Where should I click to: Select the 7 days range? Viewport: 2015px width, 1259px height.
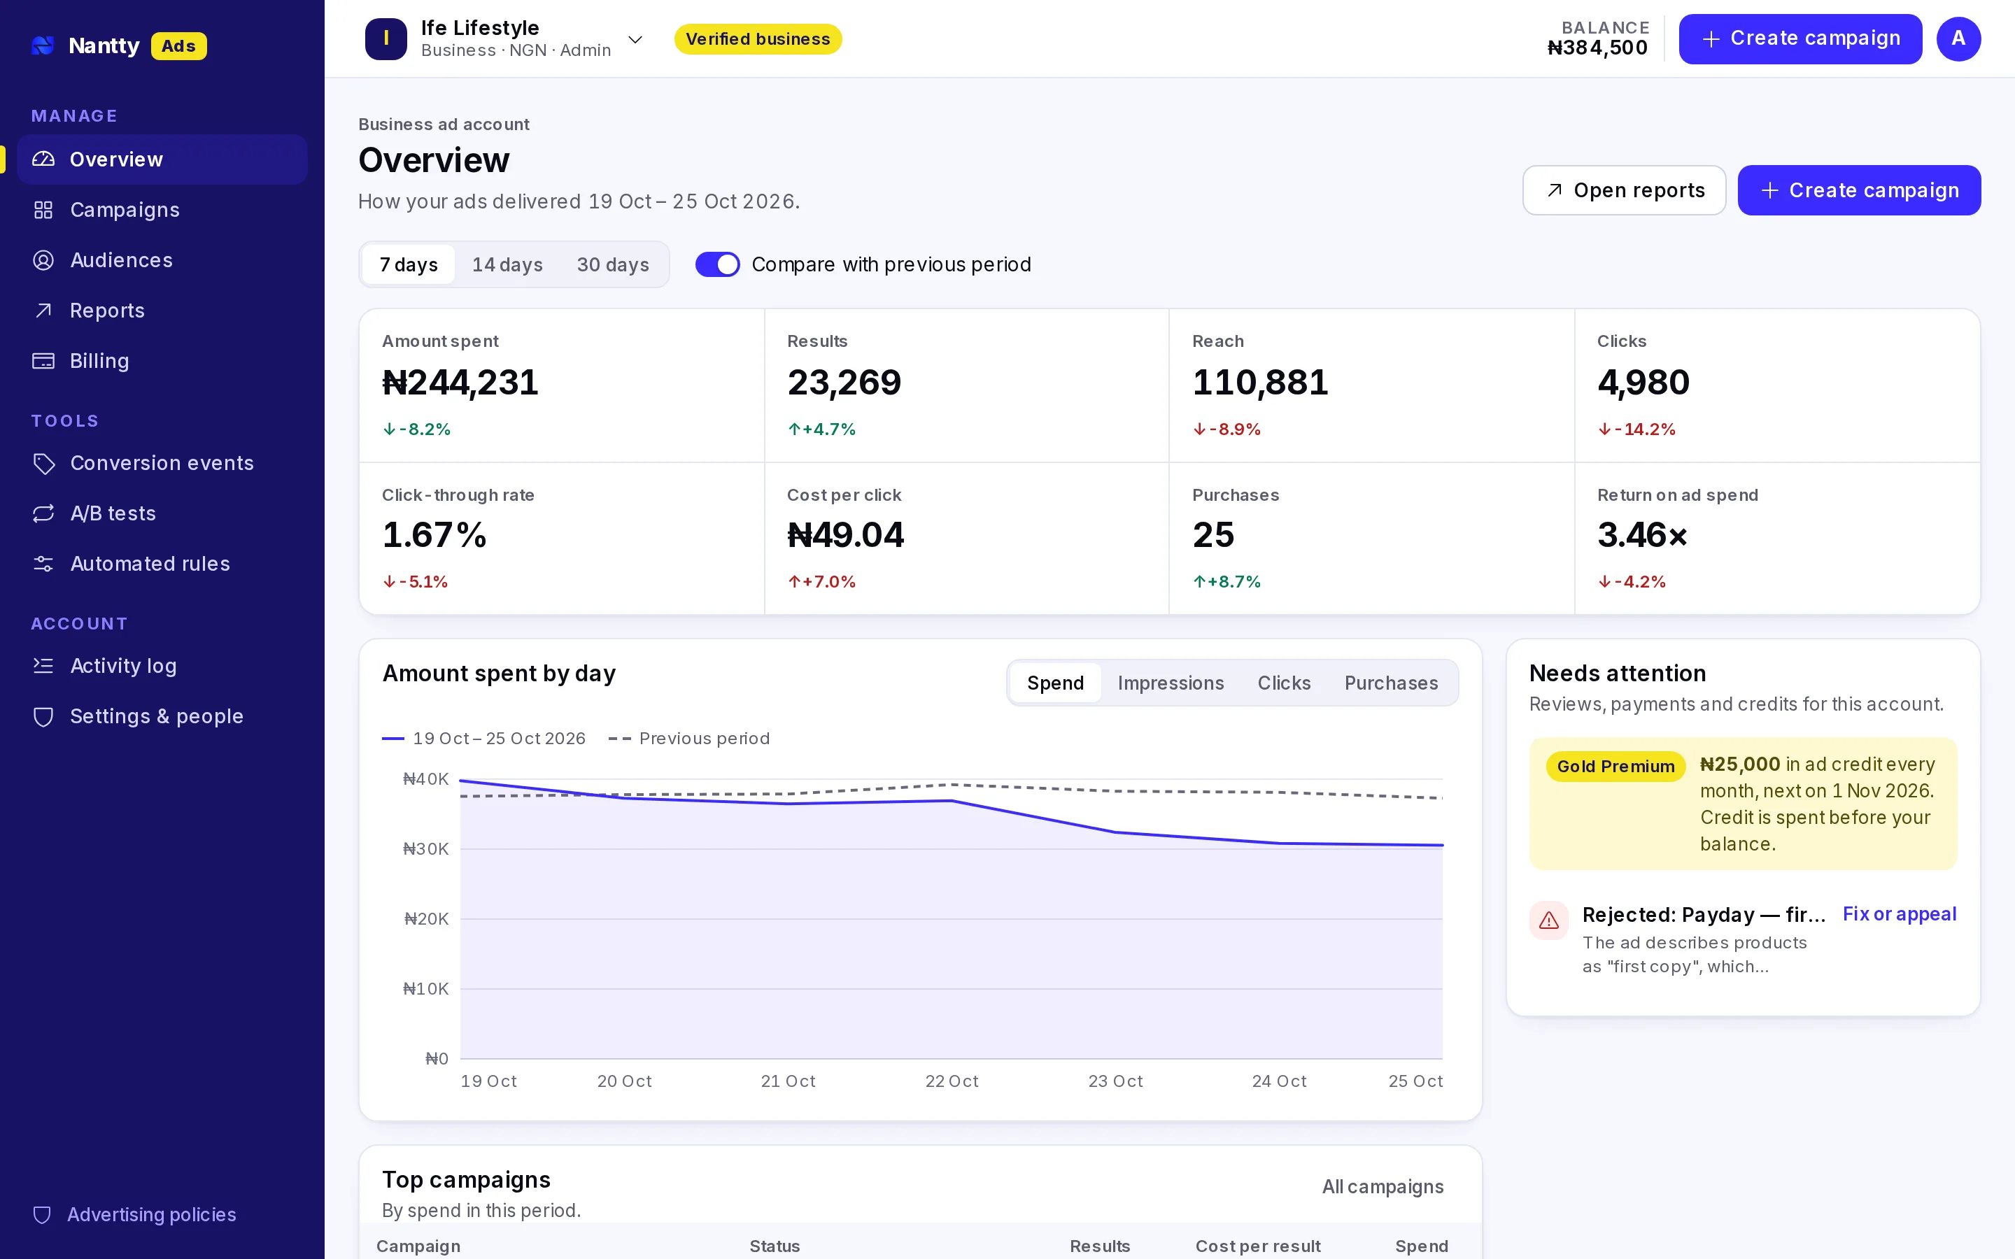409,264
